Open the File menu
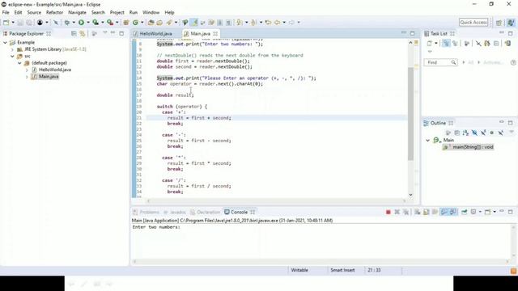The width and height of the screenshot is (518, 291). coord(6,13)
